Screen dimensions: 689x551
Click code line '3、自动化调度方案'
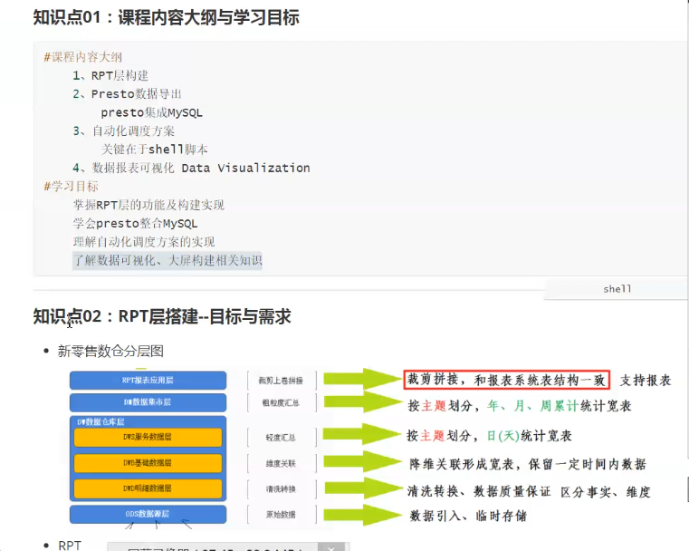pyautogui.click(x=123, y=131)
